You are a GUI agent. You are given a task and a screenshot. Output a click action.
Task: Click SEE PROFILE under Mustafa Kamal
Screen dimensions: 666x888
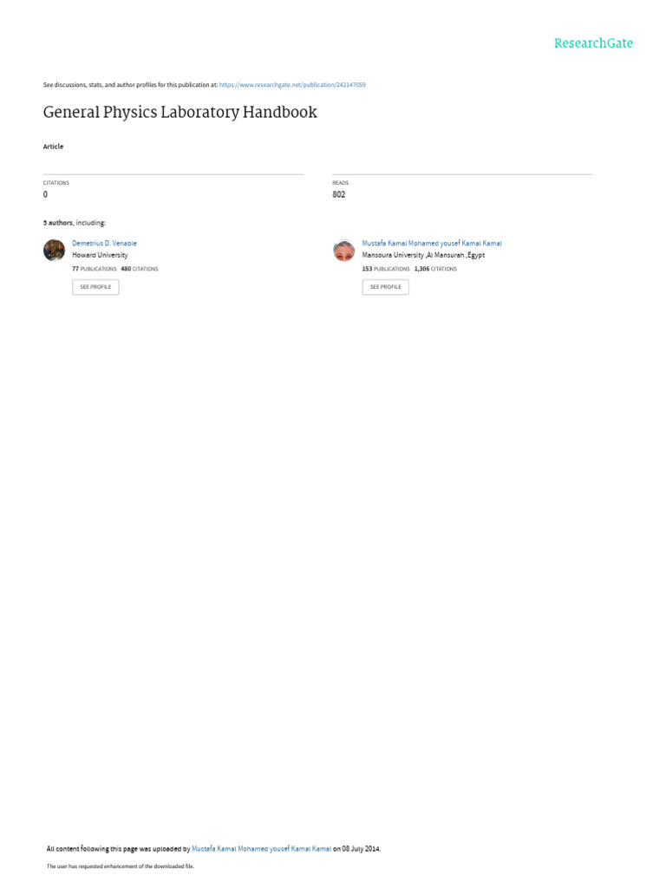(386, 287)
